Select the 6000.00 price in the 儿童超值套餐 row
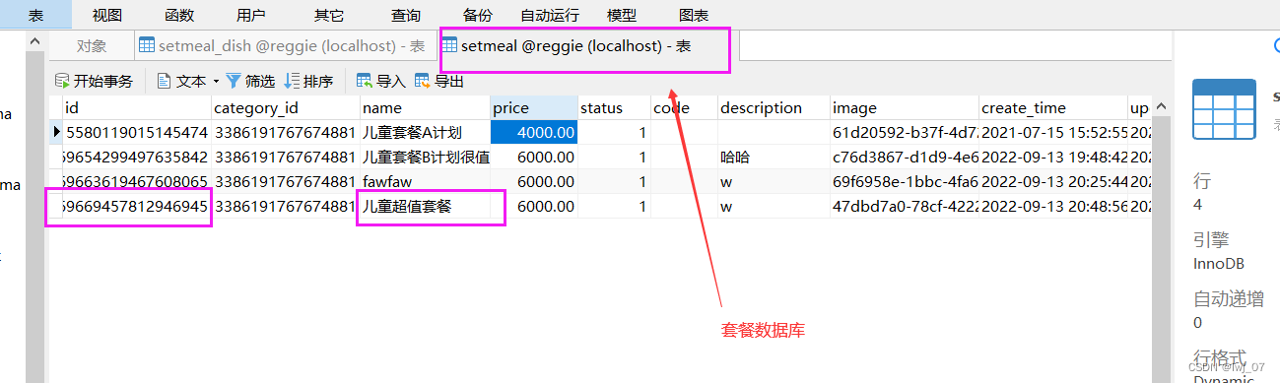1280x383 pixels. (x=533, y=206)
